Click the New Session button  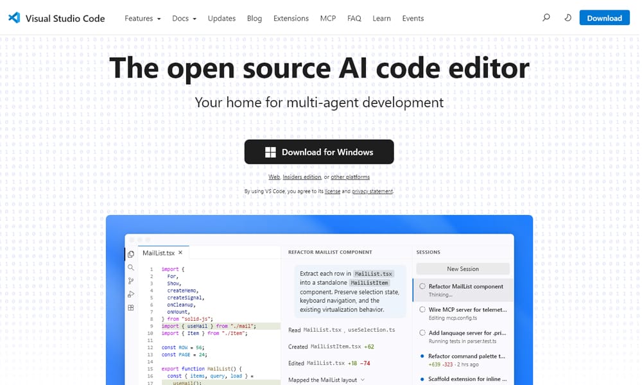(463, 269)
